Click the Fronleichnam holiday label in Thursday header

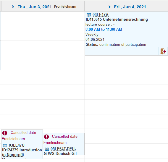pyautogui.click(x=65, y=7)
